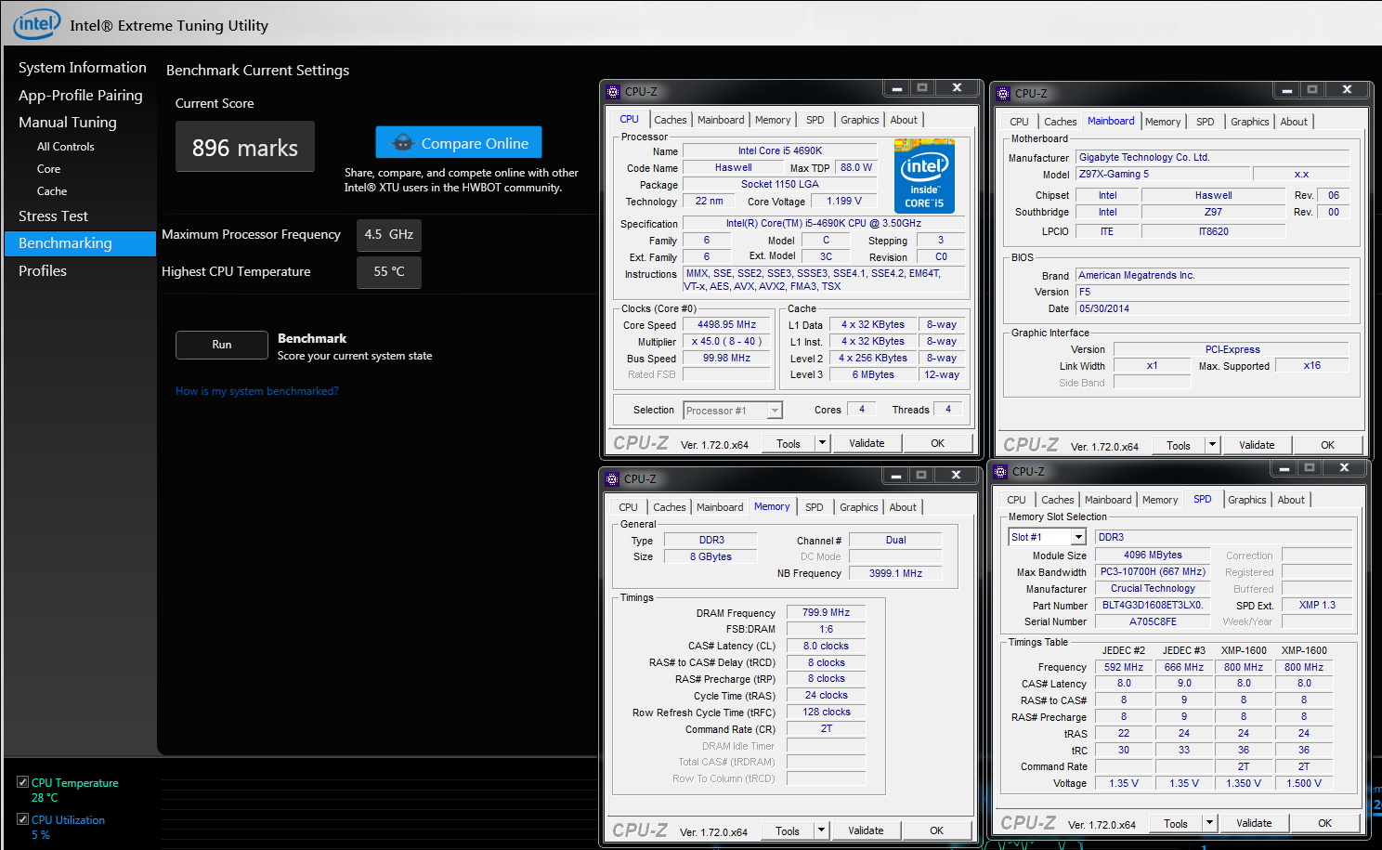
Task: Click Validate in Memory window
Action: coord(866,830)
